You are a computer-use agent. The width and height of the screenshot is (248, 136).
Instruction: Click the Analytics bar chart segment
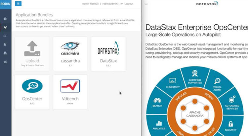(159, 125)
